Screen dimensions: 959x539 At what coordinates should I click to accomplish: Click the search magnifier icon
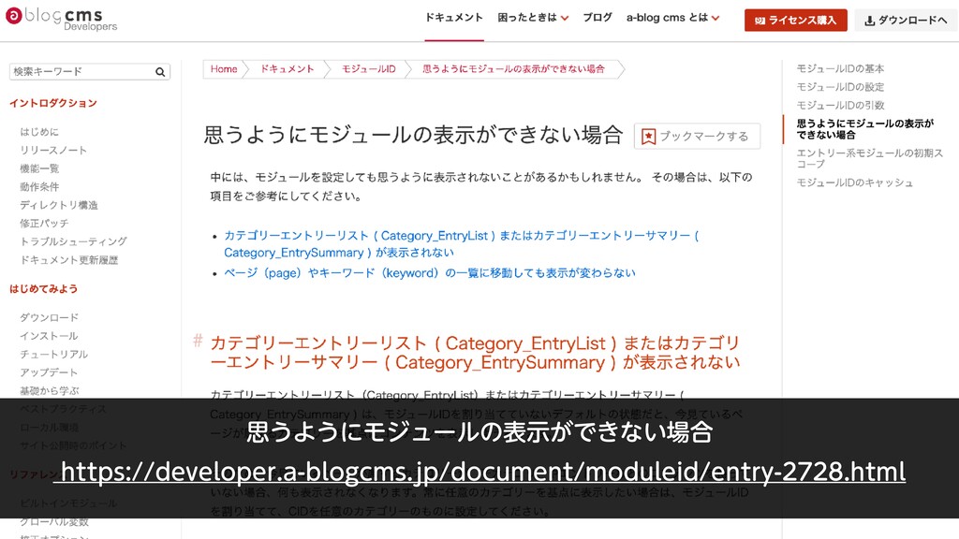coord(160,72)
